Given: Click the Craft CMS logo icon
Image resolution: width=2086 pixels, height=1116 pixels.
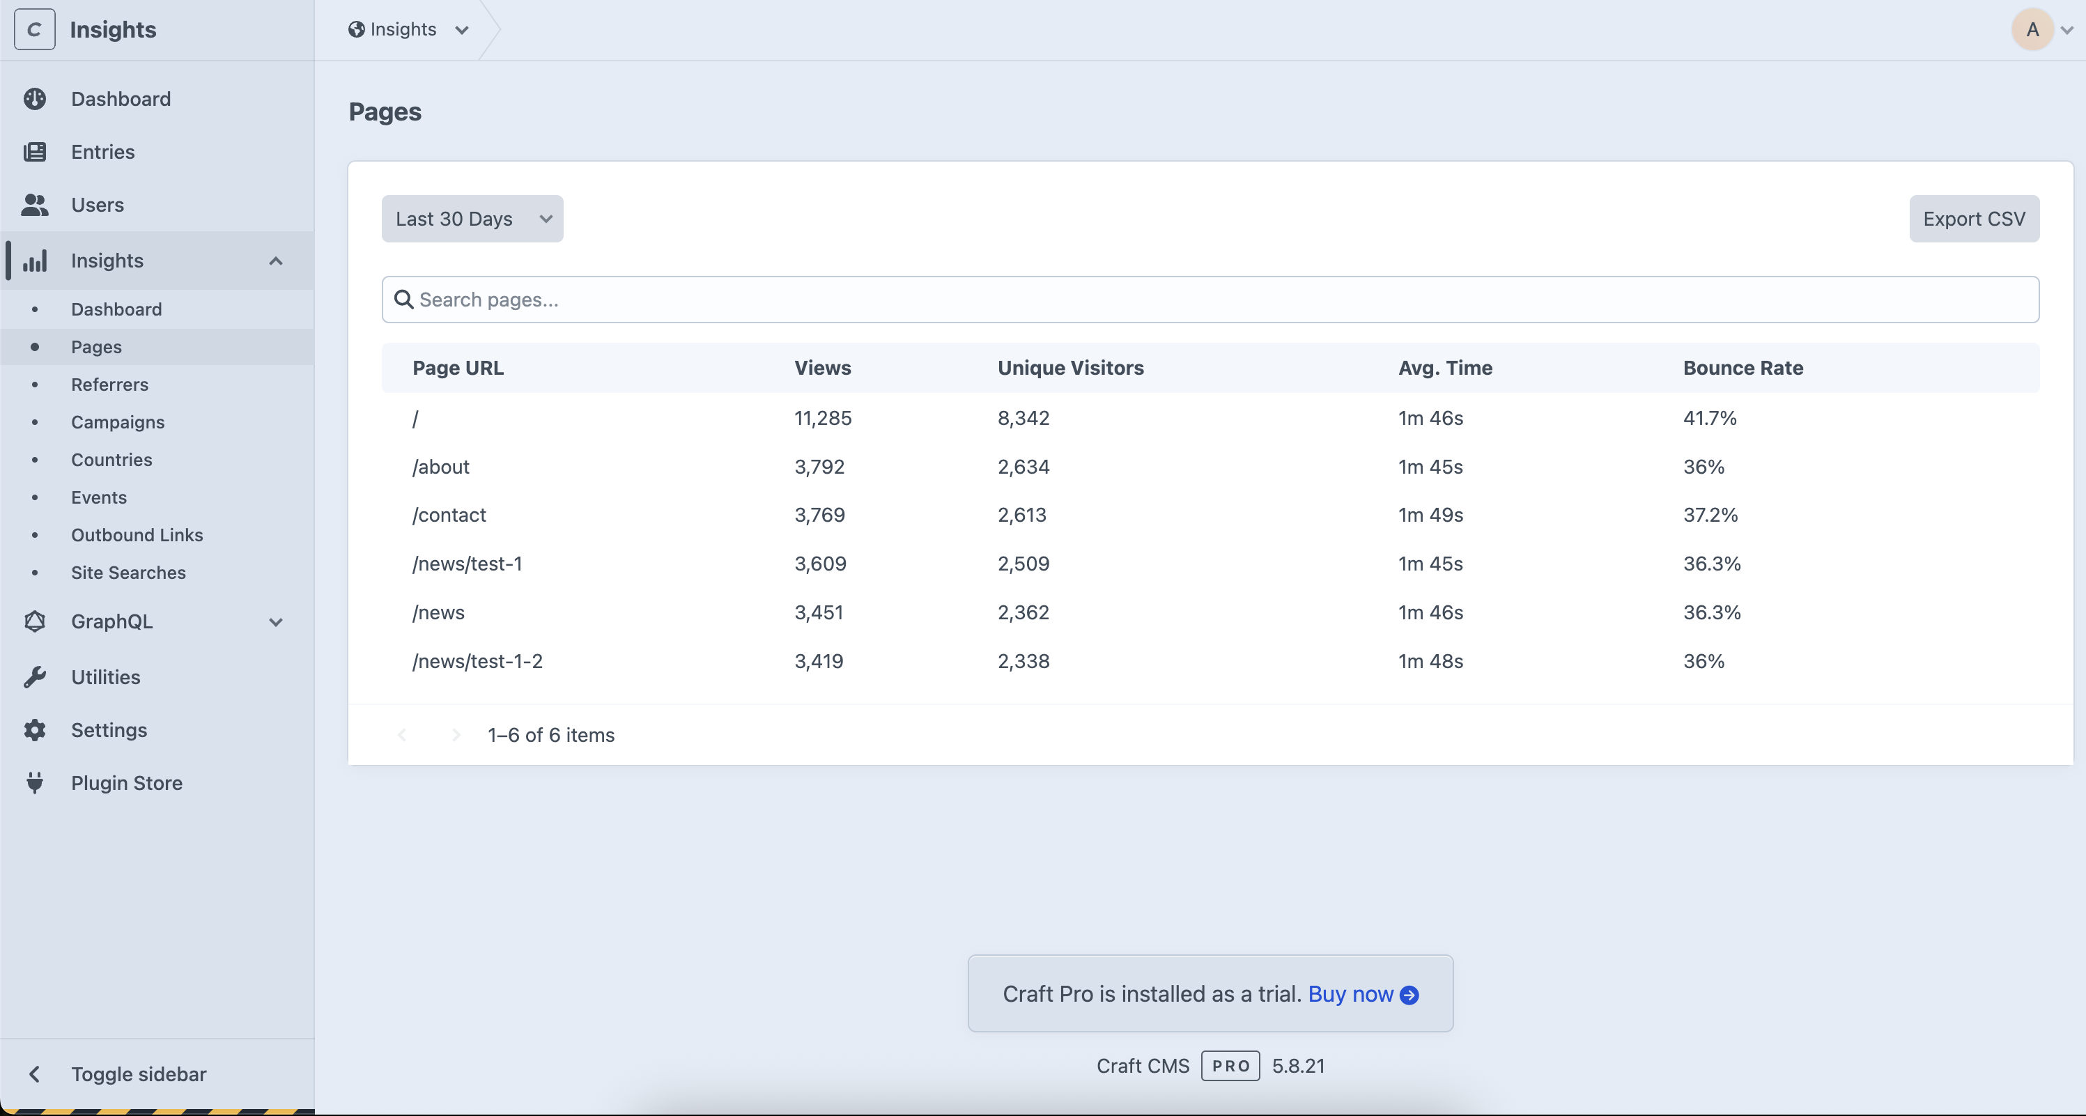Looking at the screenshot, I should point(34,29).
